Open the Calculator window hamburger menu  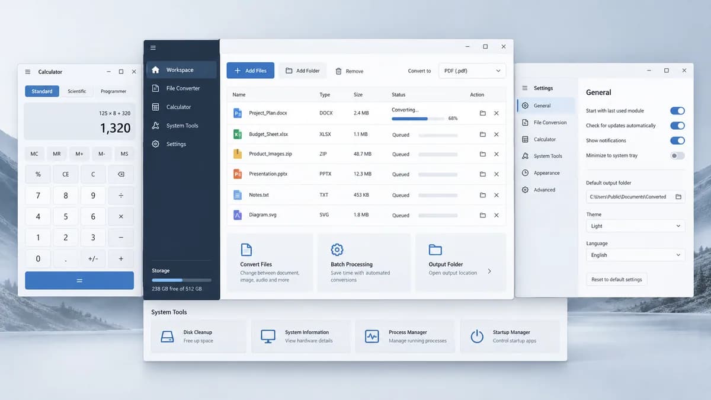28,72
